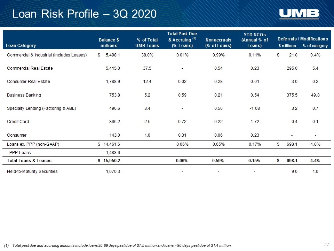
Task: Select the Total Loans & Leases label
Action: tap(29, 161)
